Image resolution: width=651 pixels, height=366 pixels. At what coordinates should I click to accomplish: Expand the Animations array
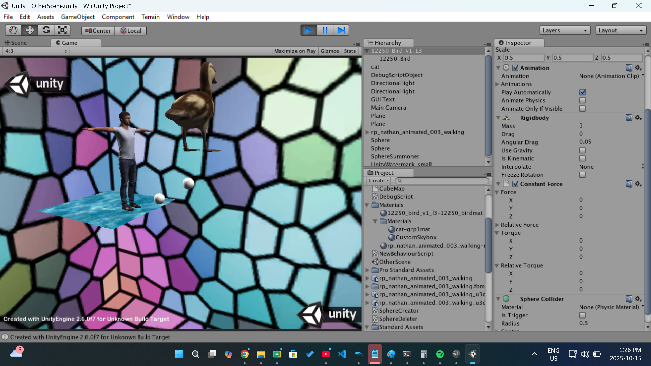(x=497, y=84)
